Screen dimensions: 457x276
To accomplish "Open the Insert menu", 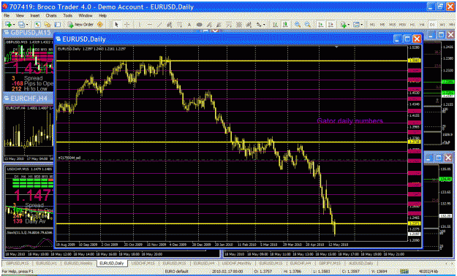I will pos(35,16).
